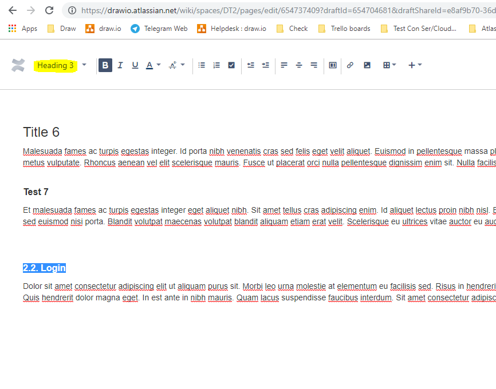Click the selected 2.2. Login heading
This screenshot has width=496, height=389.
click(44, 268)
